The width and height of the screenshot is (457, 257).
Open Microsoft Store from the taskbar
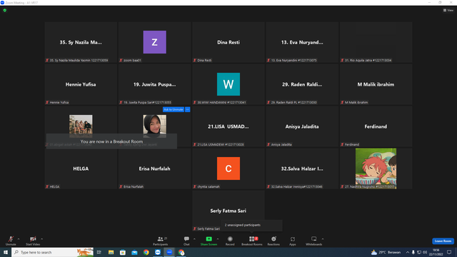point(123,252)
